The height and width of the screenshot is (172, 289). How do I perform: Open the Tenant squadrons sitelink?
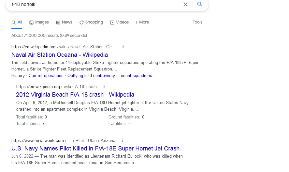pos(135,76)
